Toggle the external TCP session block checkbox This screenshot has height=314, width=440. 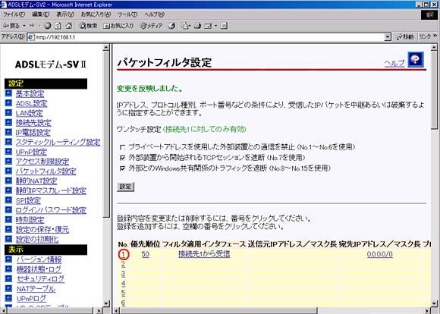tap(122, 158)
